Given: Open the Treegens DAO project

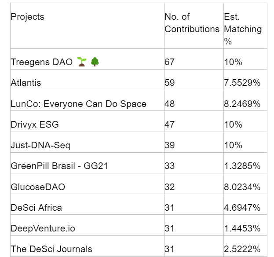Looking at the screenshot, I should click(x=42, y=62).
